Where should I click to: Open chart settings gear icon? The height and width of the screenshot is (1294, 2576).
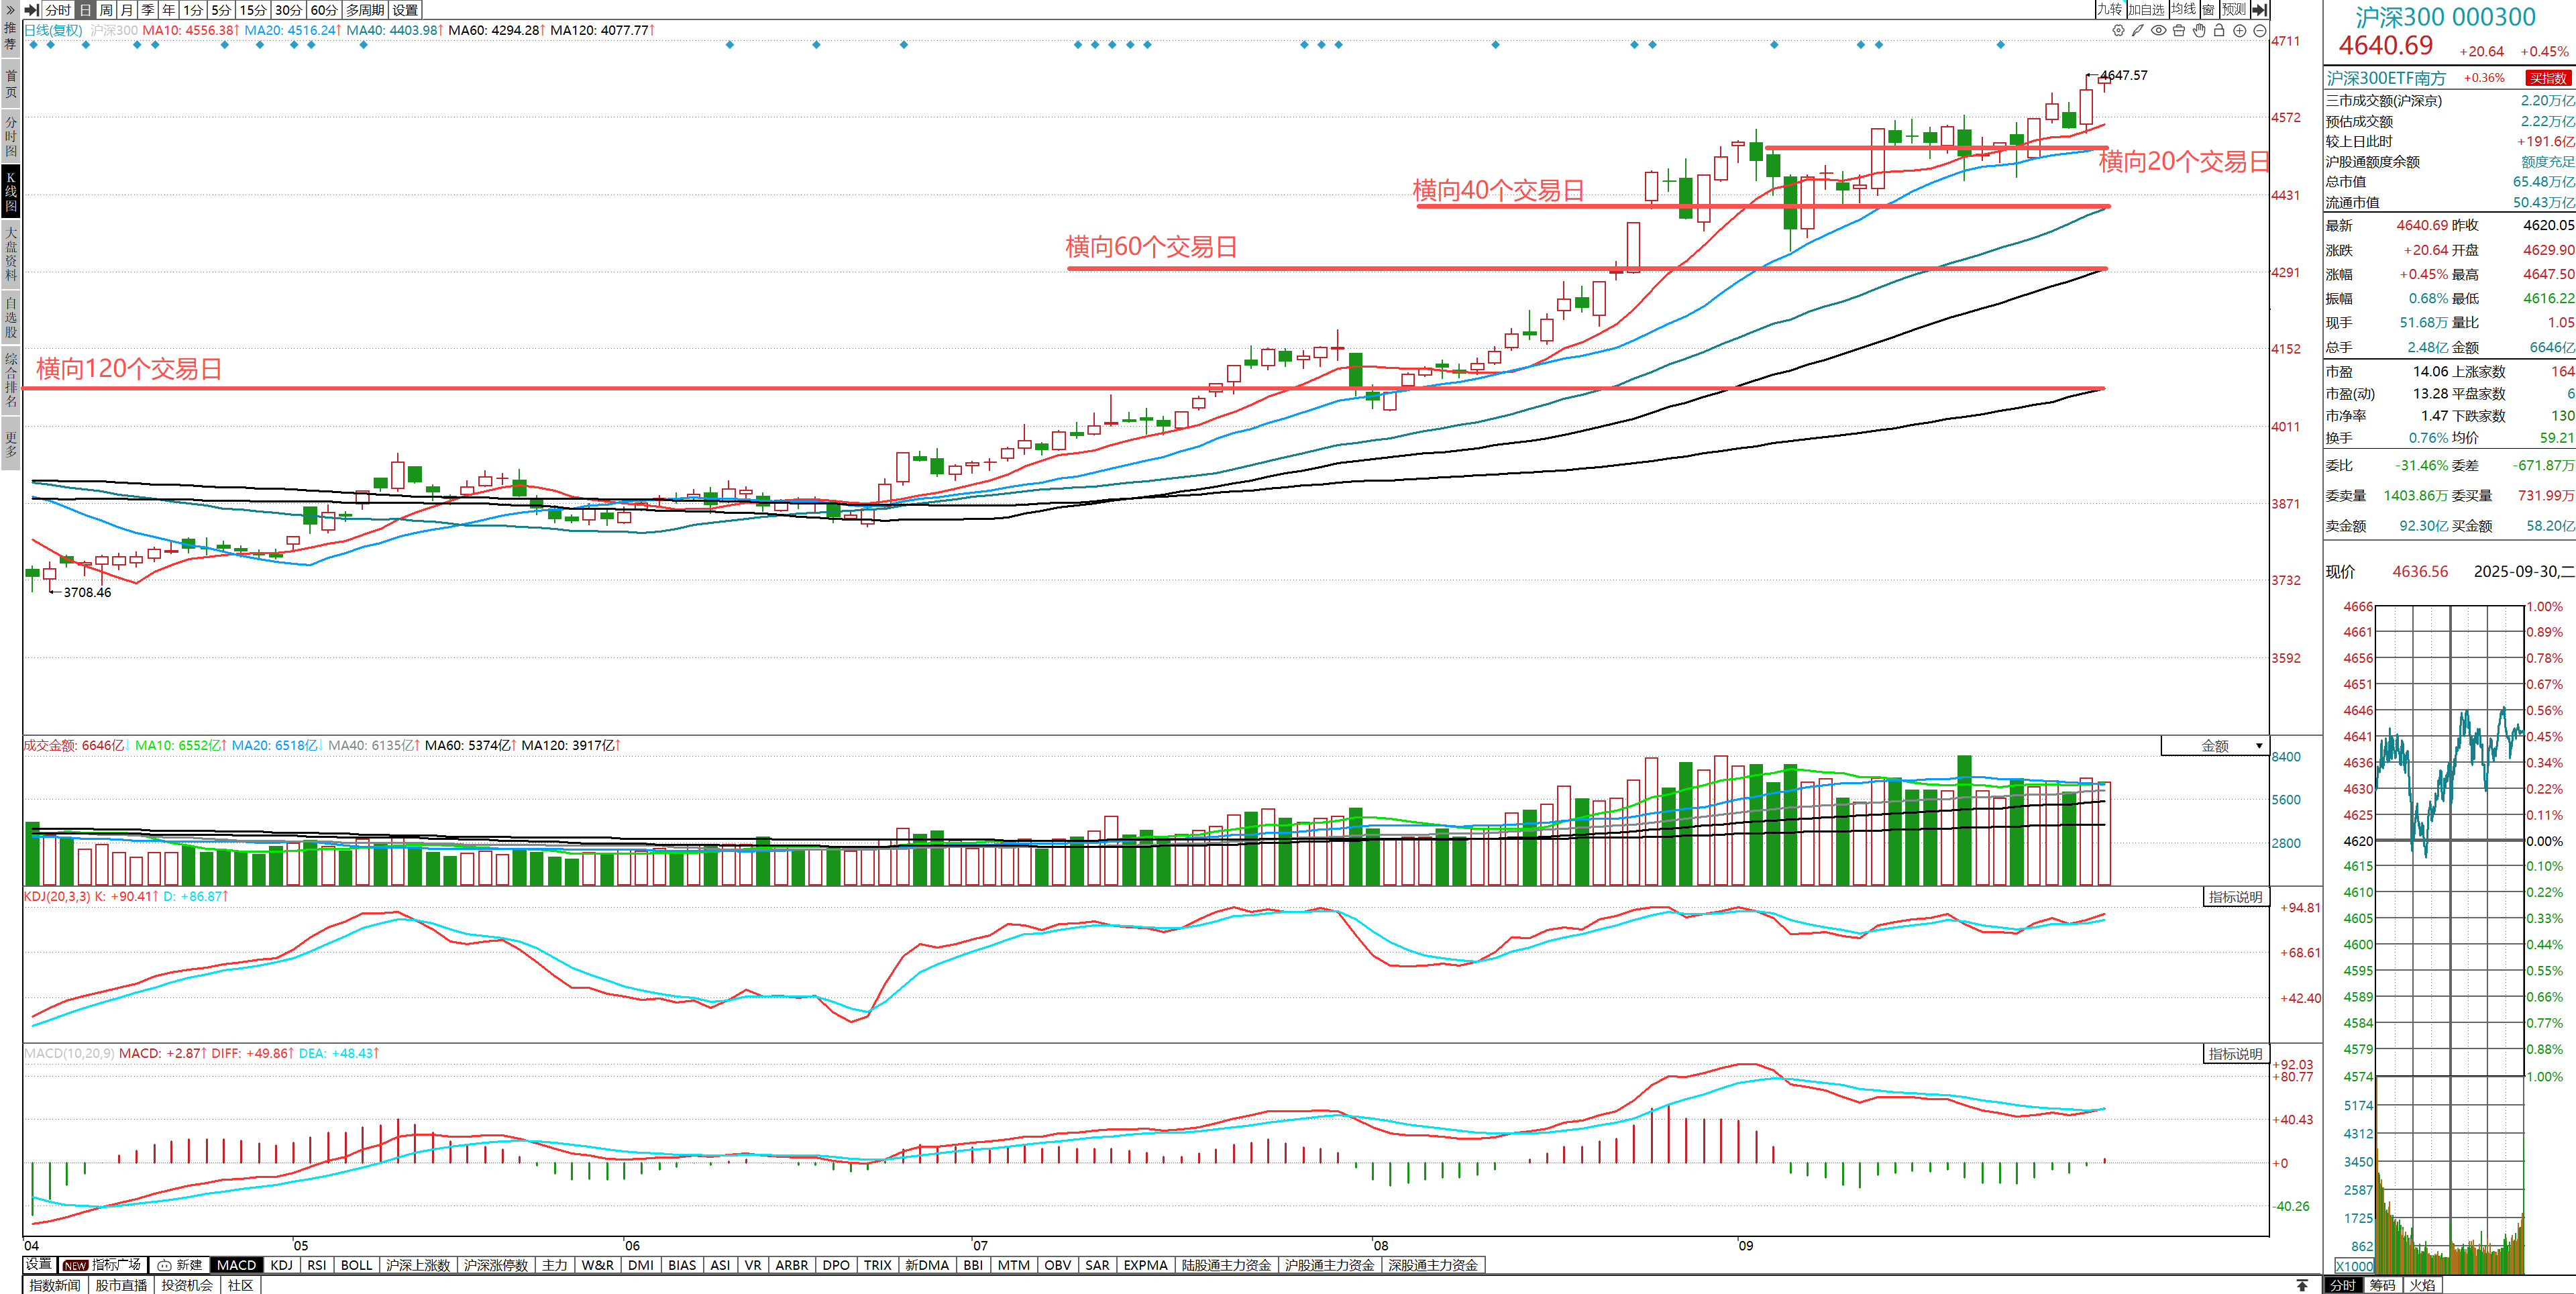2118,31
